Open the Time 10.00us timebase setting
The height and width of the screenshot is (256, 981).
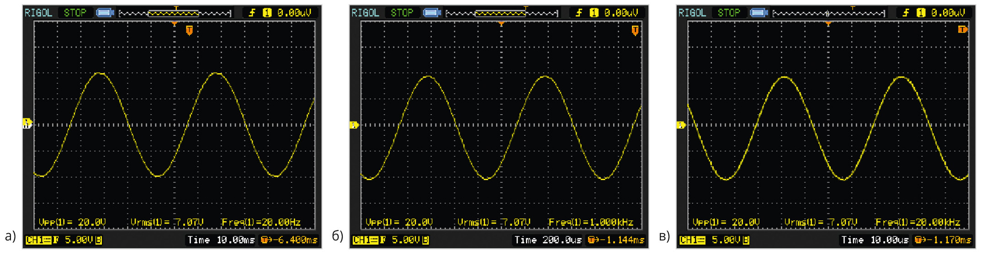(875, 240)
